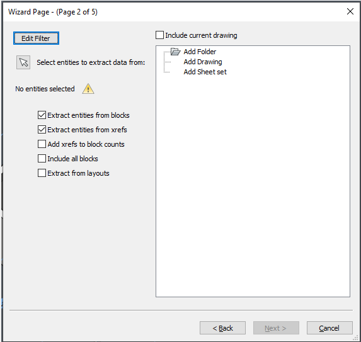Screen dimensions: 361x342
Task: Enable Include current drawing checkbox
Action: point(159,35)
